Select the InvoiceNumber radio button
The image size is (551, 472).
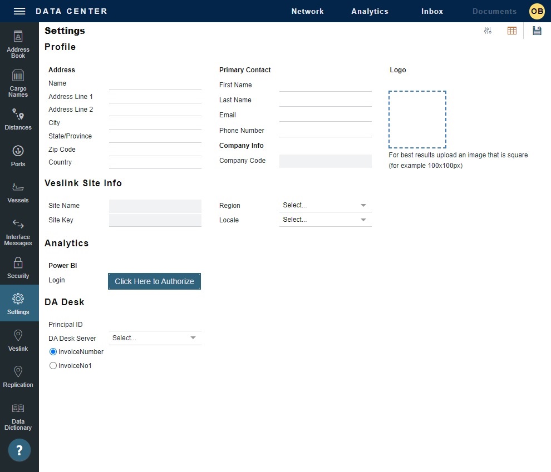[53, 352]
